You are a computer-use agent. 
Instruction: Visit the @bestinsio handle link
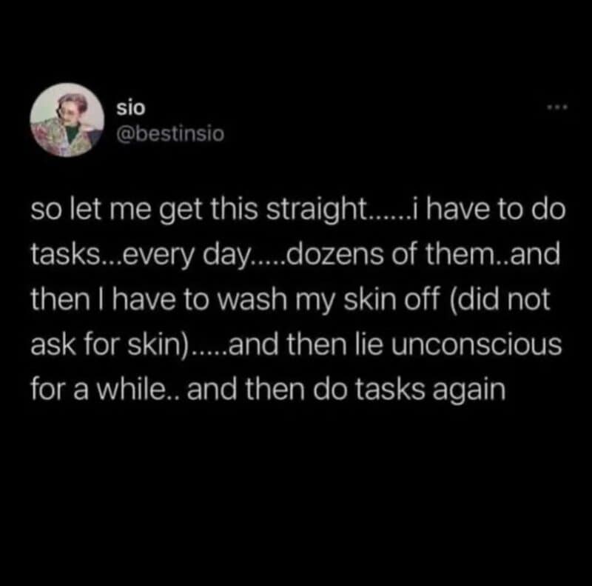point(170,134)
